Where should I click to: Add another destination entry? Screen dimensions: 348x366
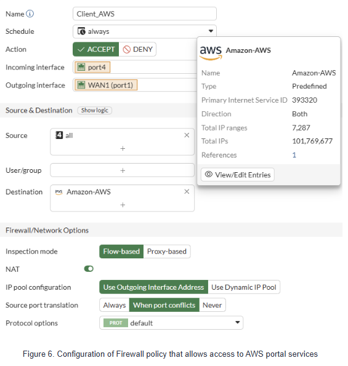point(123,205)
